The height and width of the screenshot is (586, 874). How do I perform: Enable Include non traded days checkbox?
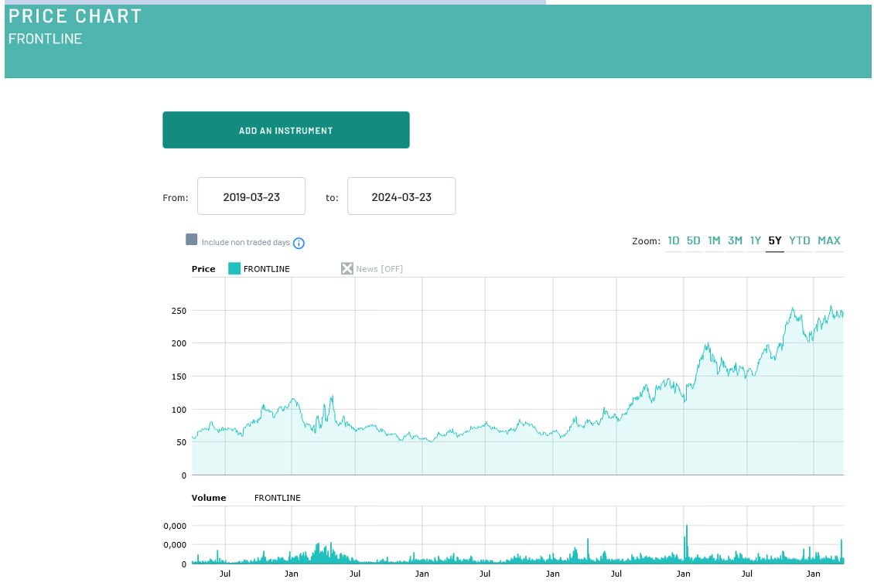click(191, 240)
